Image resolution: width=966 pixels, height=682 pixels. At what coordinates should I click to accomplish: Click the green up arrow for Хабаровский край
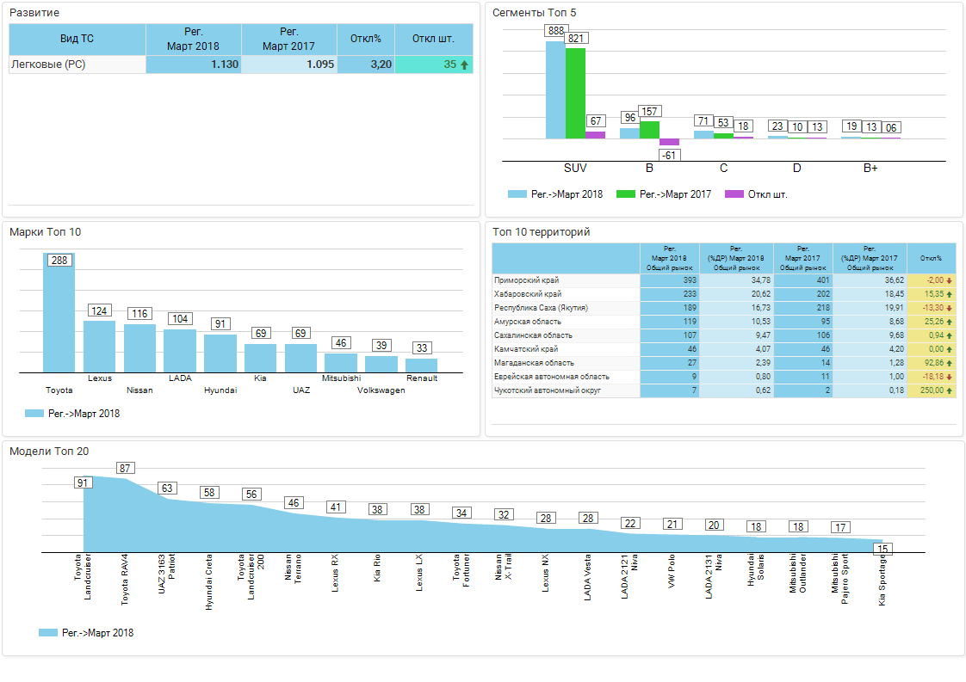point(949,294)
